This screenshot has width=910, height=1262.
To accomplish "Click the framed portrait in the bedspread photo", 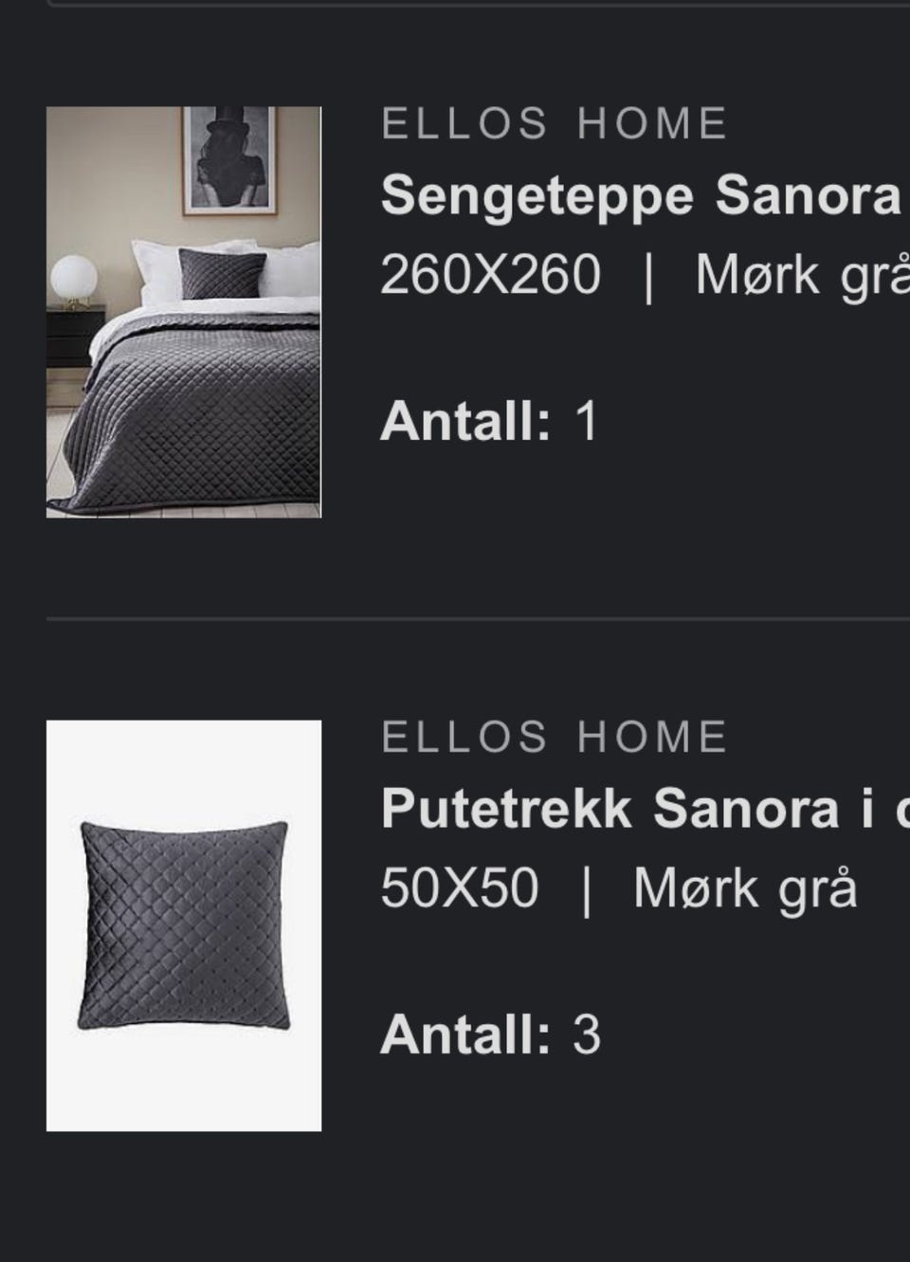I will (230, 160).
